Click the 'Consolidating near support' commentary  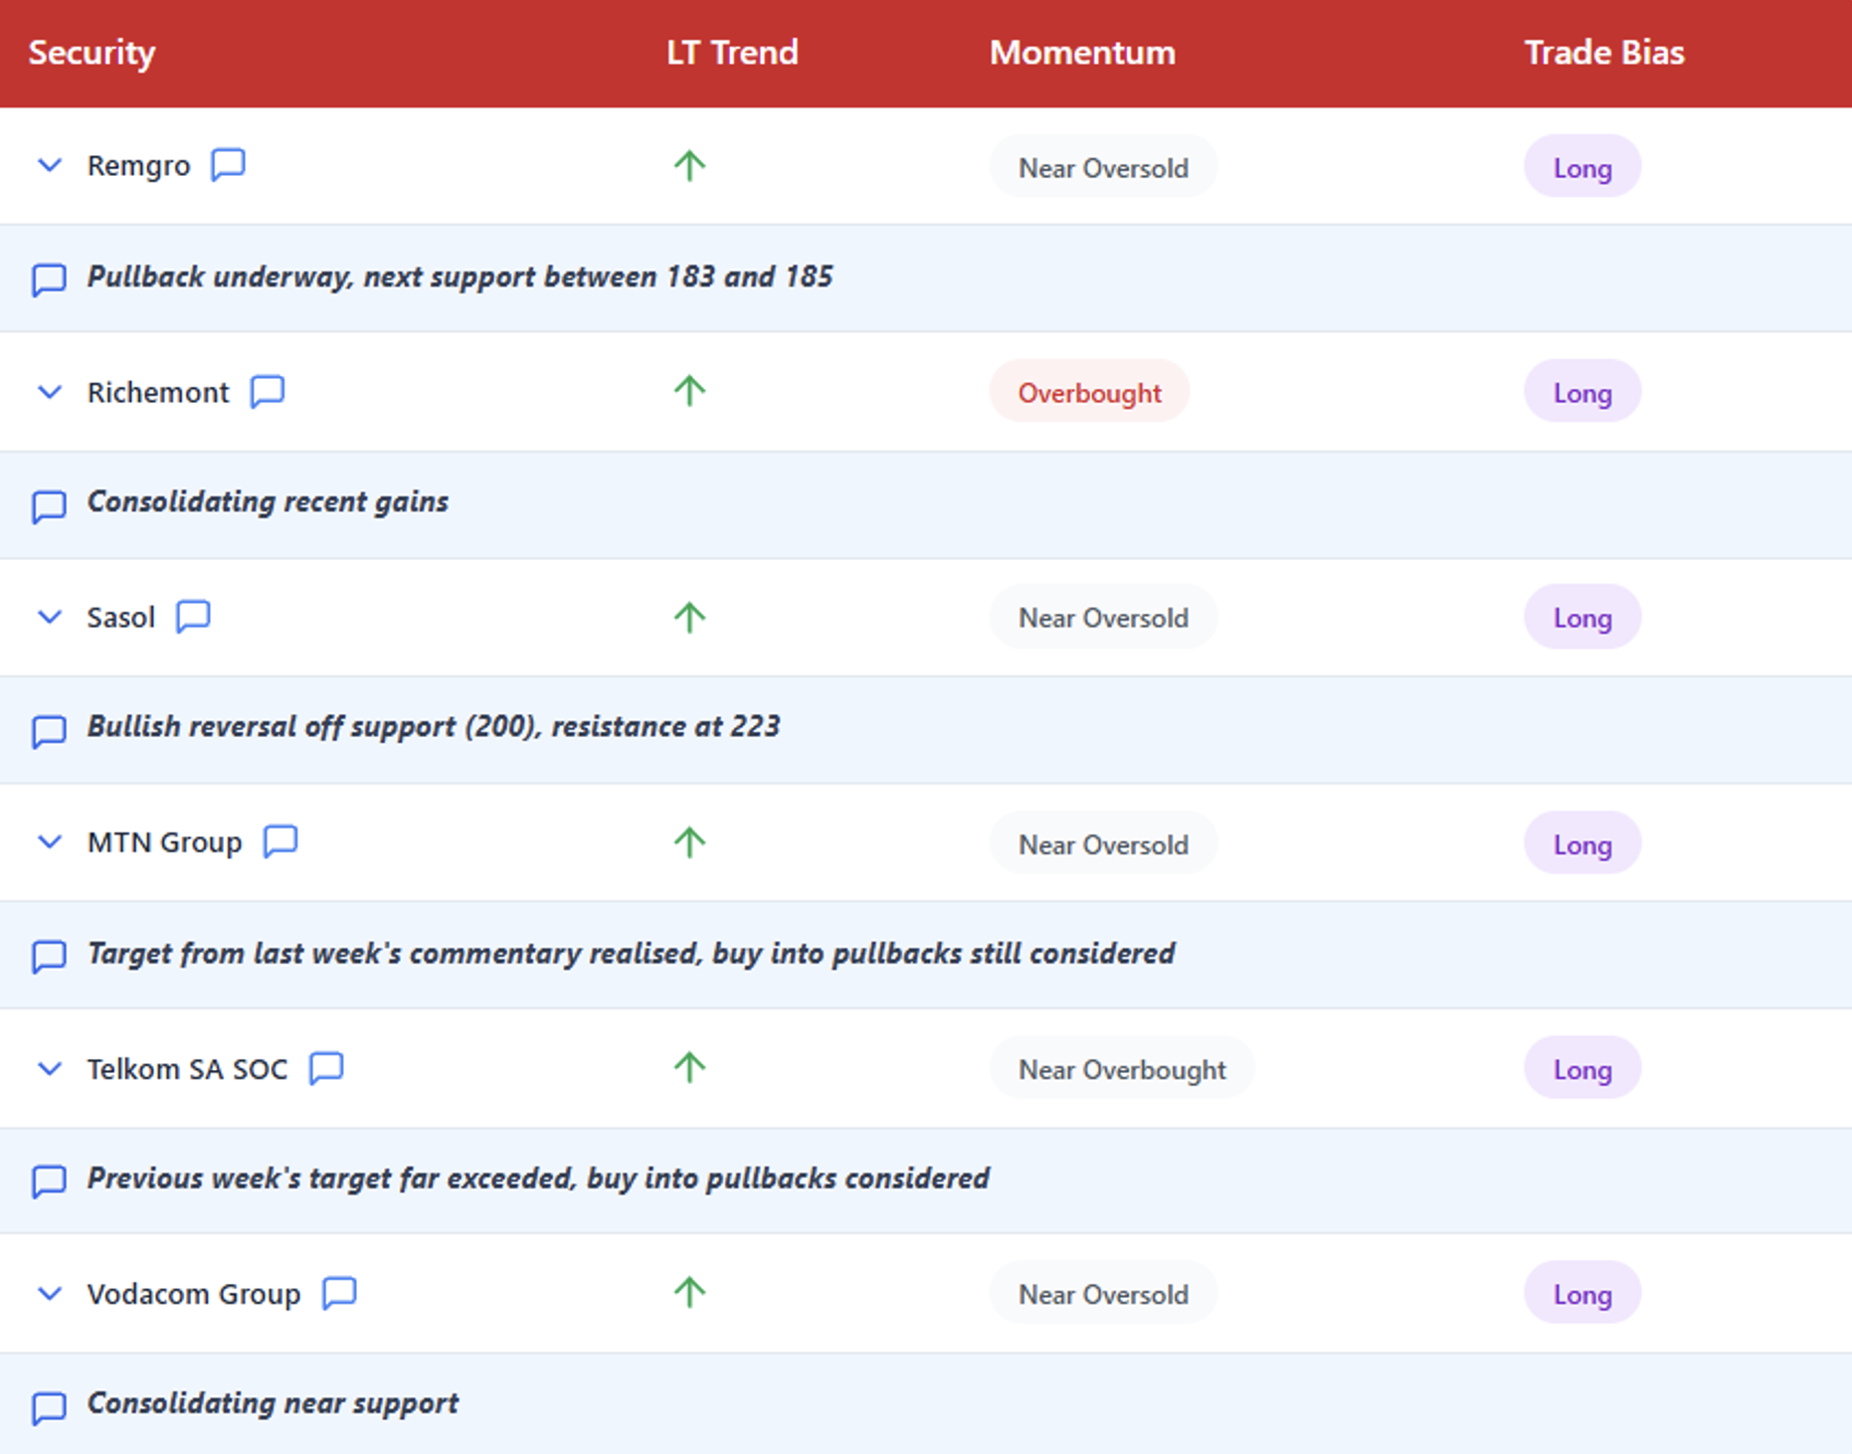[x=273, y=1403]
